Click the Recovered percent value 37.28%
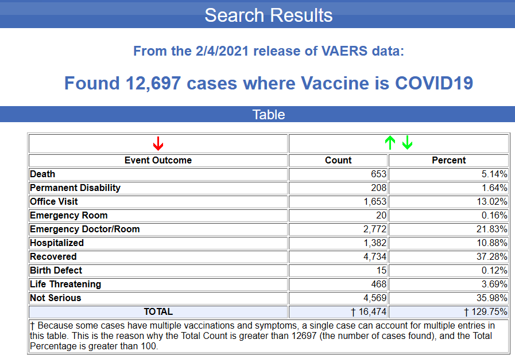 pyautogui.click(x=491, y=257)
